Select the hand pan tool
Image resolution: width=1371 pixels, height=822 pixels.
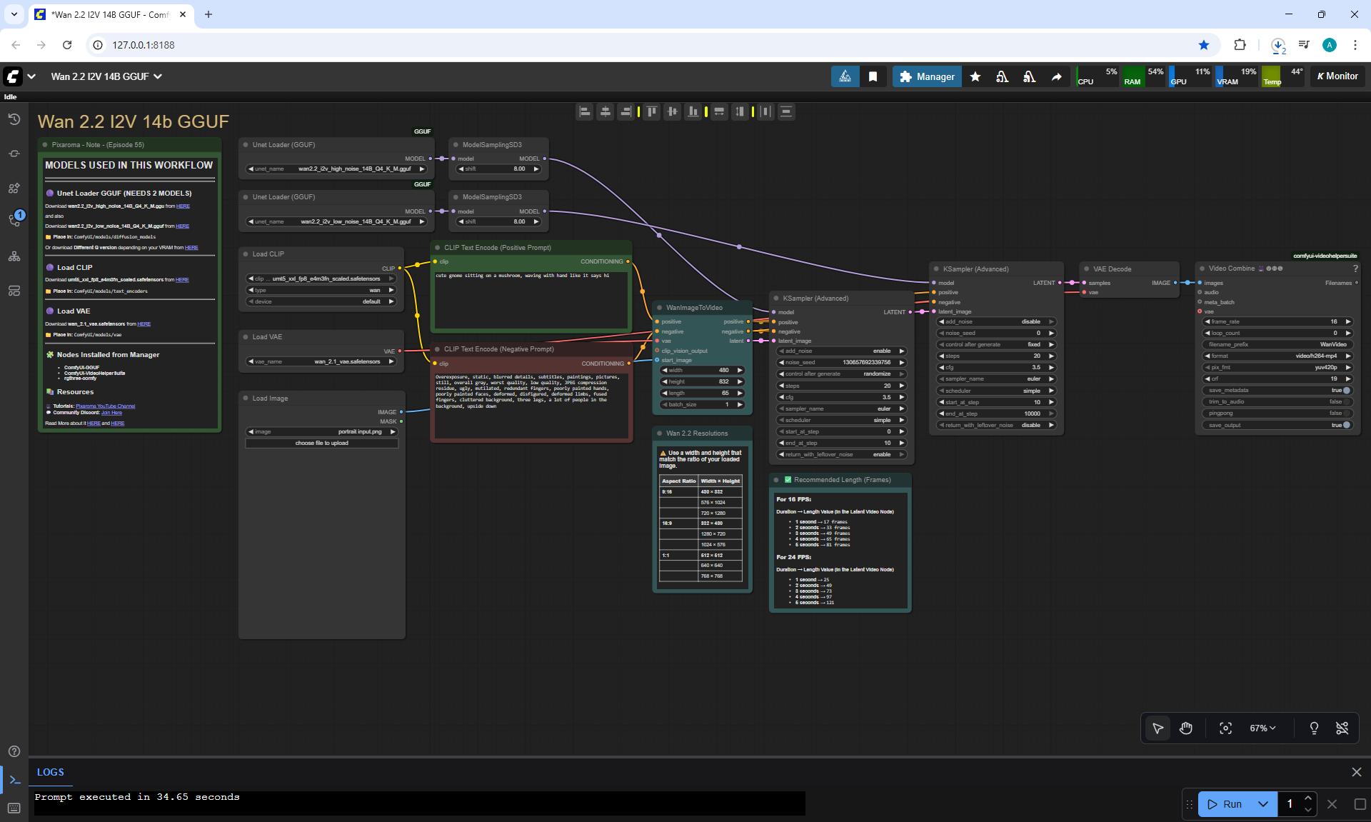(1186, 728)
